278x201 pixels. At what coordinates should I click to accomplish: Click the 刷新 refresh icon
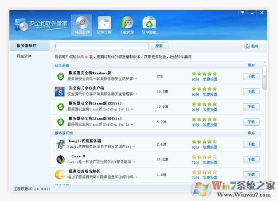[x=247, y=46]
